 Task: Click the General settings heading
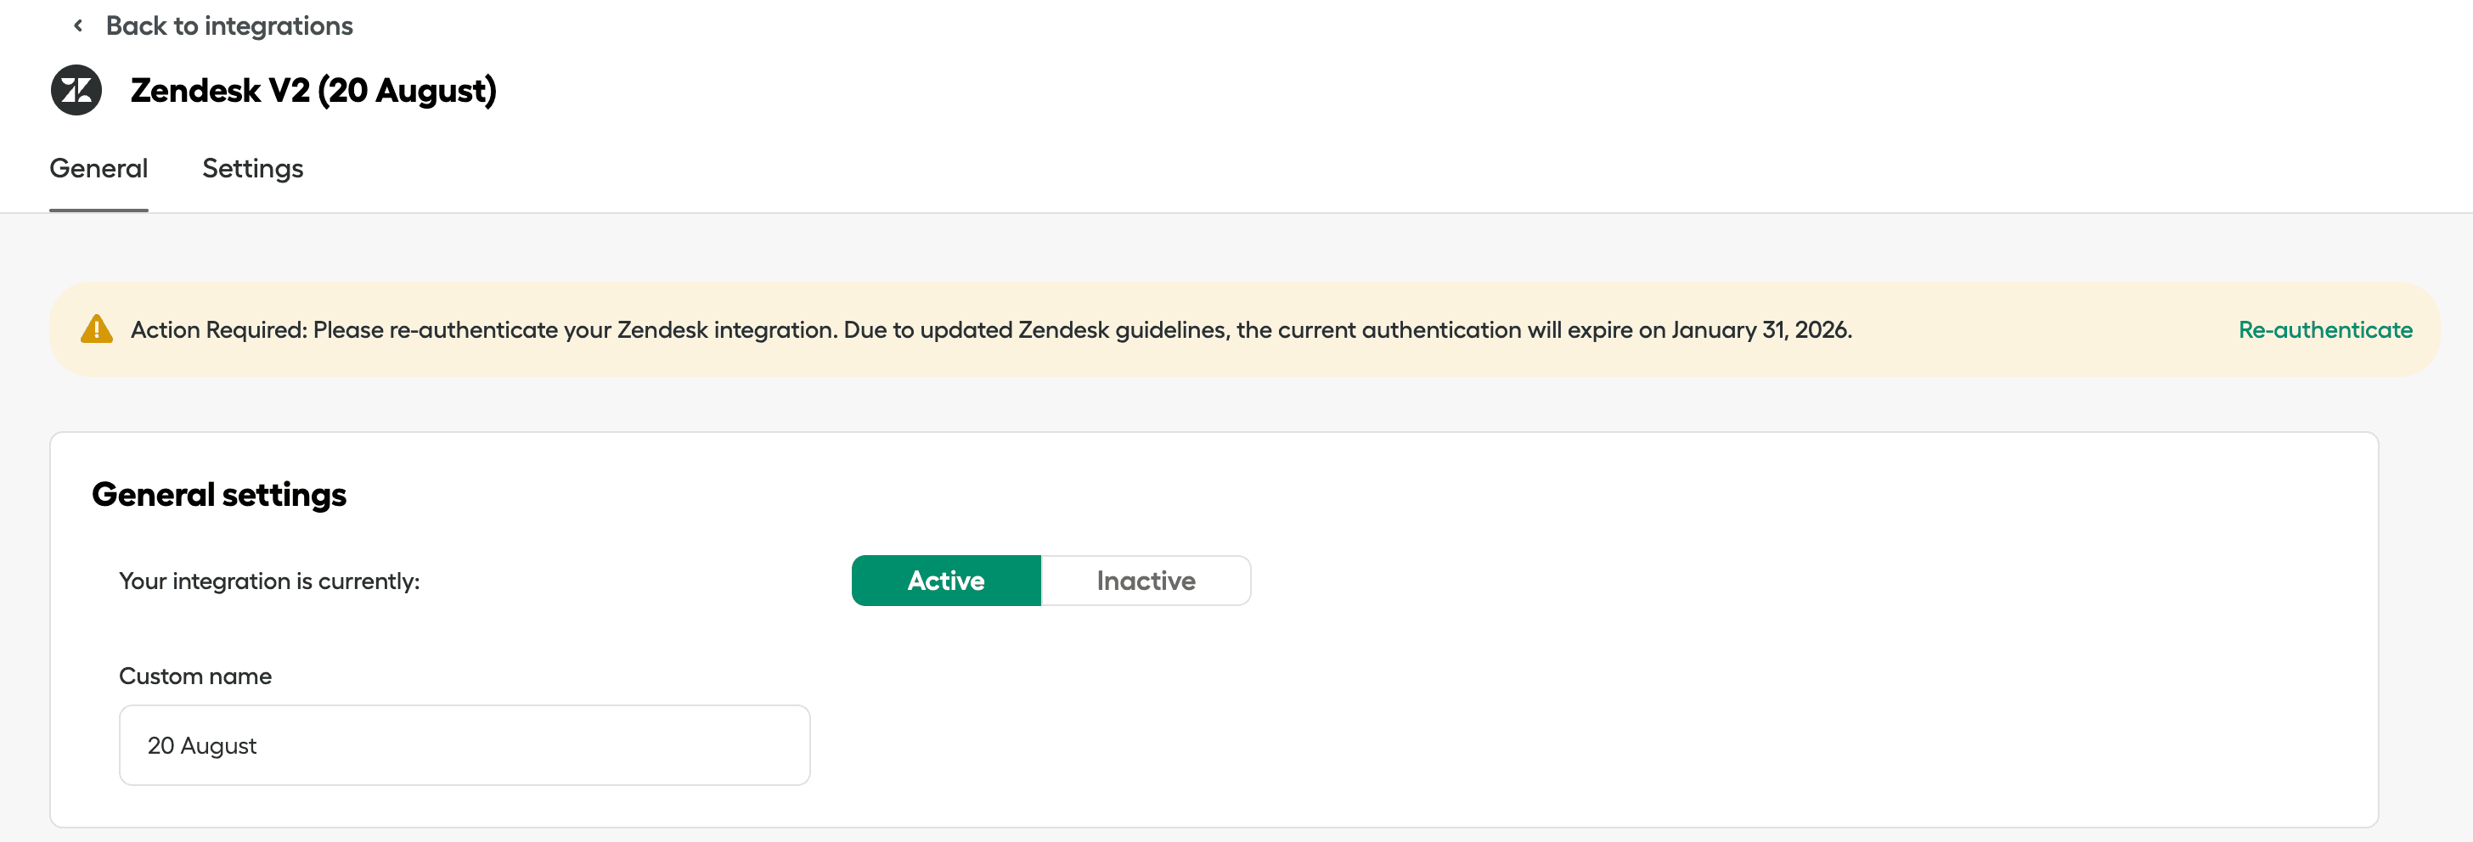(219, 494)
